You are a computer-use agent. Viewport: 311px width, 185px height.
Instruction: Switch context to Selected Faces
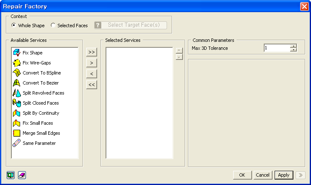pos(53,26)
